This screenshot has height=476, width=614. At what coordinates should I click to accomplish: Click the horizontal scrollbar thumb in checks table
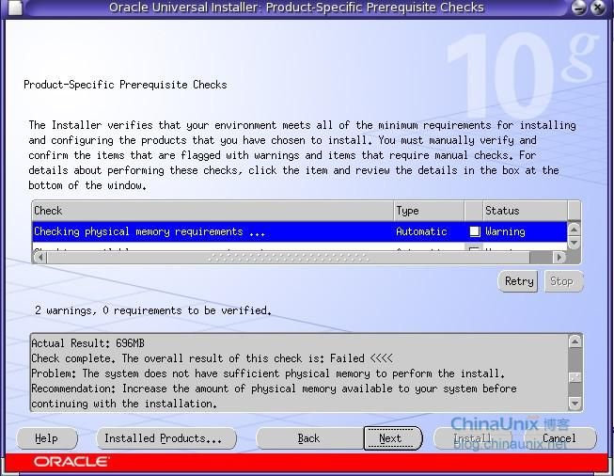coord(289,258)
